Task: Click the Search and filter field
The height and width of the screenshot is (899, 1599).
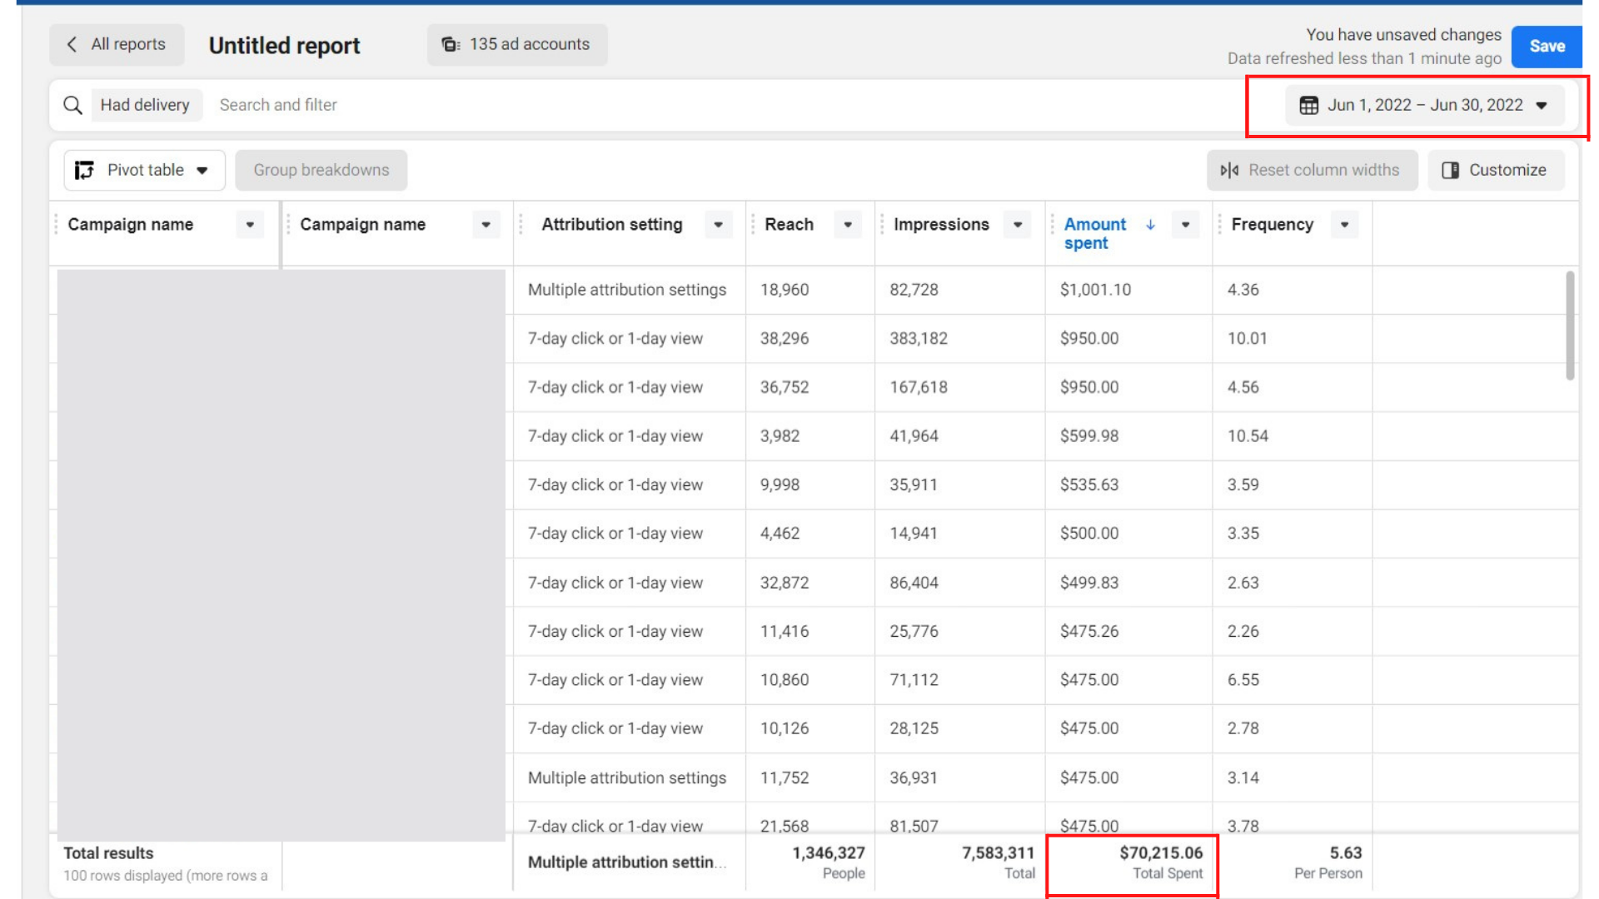Action: [x=278, y=105]
